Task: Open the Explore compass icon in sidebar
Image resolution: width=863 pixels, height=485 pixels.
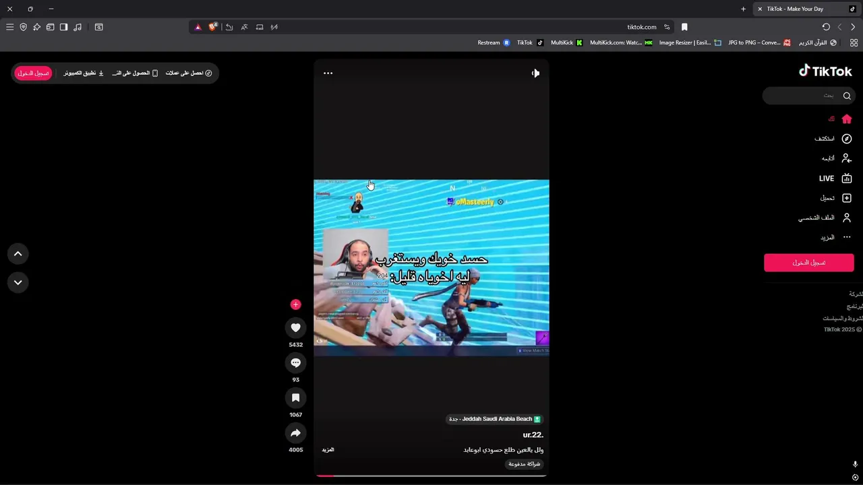Action: coord(847,139)
